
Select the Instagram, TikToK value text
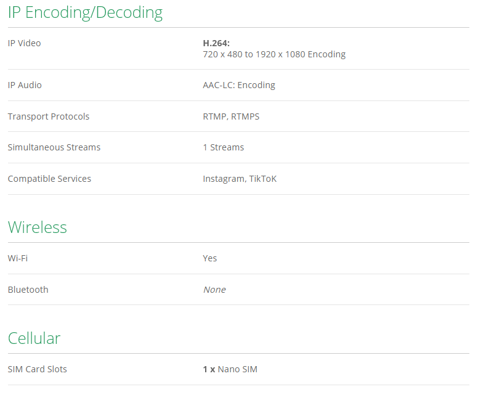240,179
